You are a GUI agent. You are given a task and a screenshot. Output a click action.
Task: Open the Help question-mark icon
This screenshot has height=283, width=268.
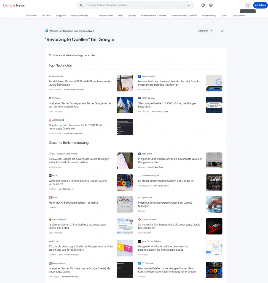click(203, 5)
